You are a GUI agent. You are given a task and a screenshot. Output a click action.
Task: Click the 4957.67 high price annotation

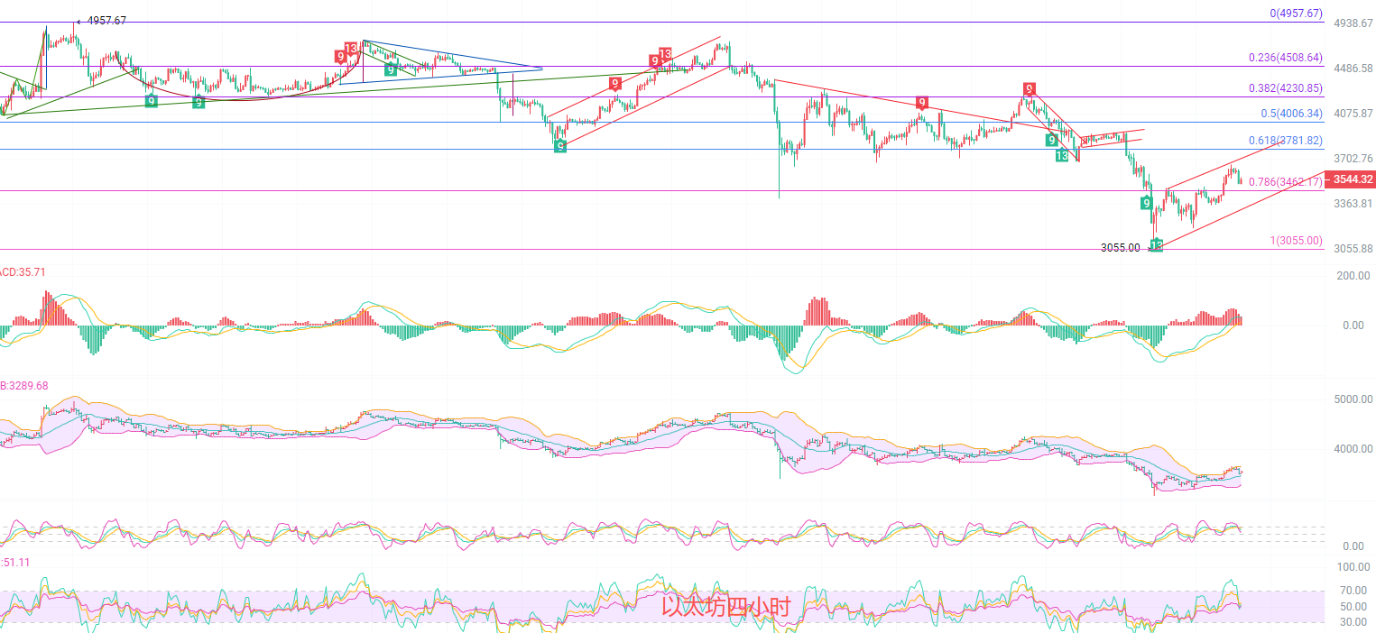pyautogui.click(x=106, y=20)
